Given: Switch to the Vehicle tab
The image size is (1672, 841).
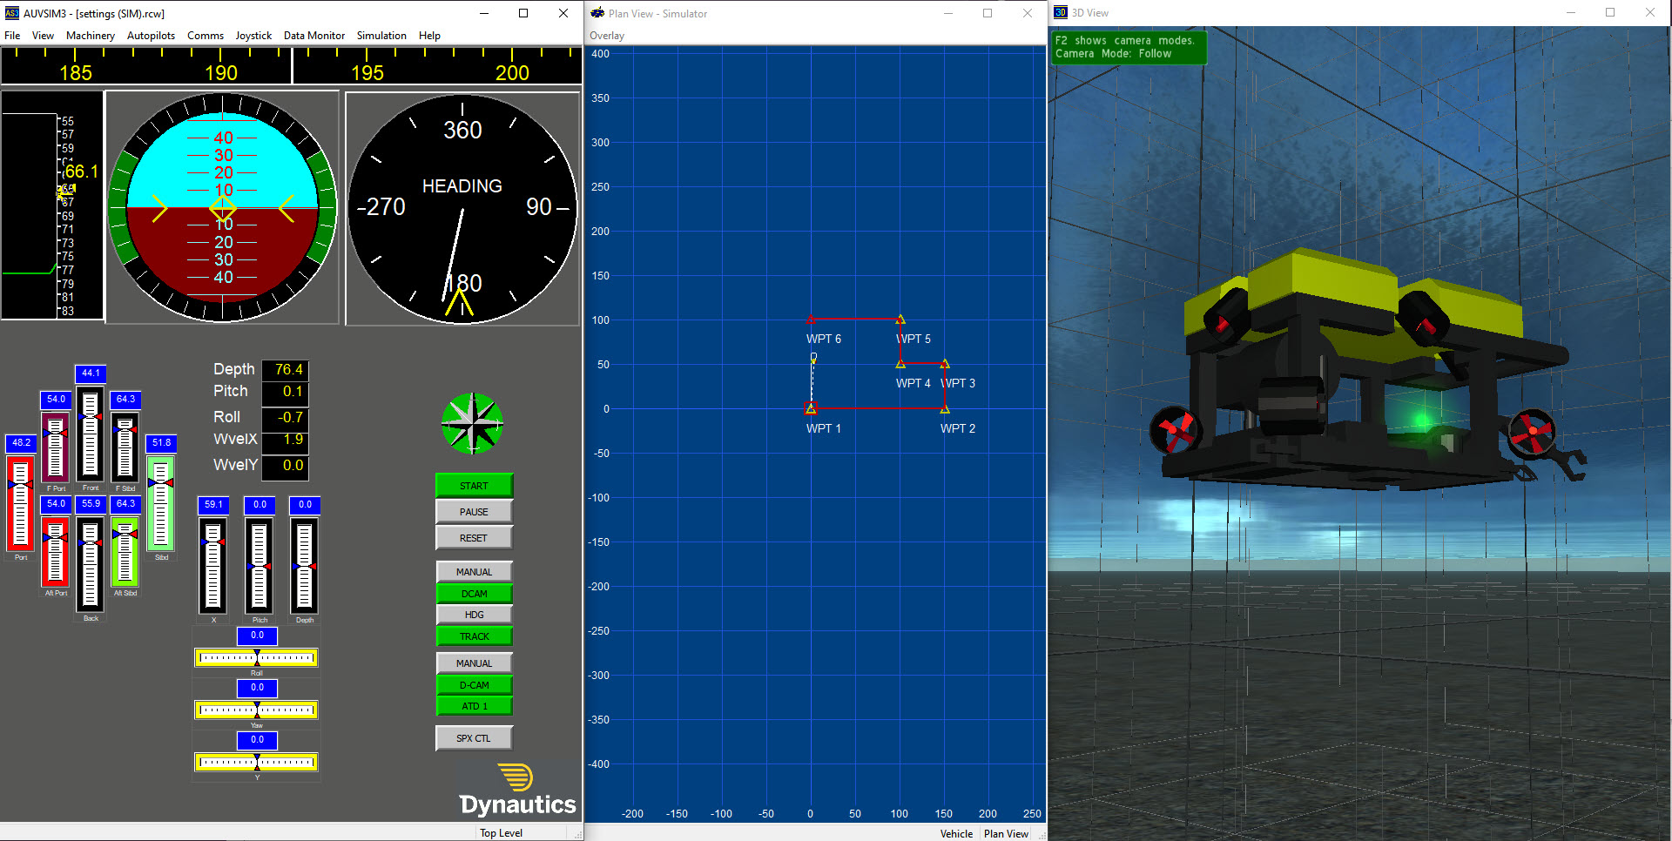Looking at the screenshot, I should tap(956, 833).
